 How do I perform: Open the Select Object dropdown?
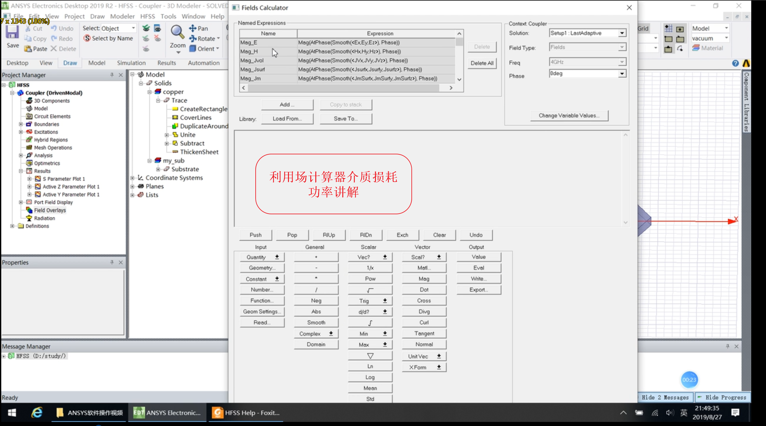point(133,28)
